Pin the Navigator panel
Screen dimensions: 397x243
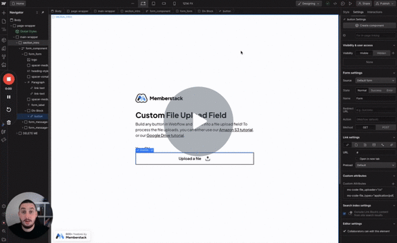tap(43, 12)
